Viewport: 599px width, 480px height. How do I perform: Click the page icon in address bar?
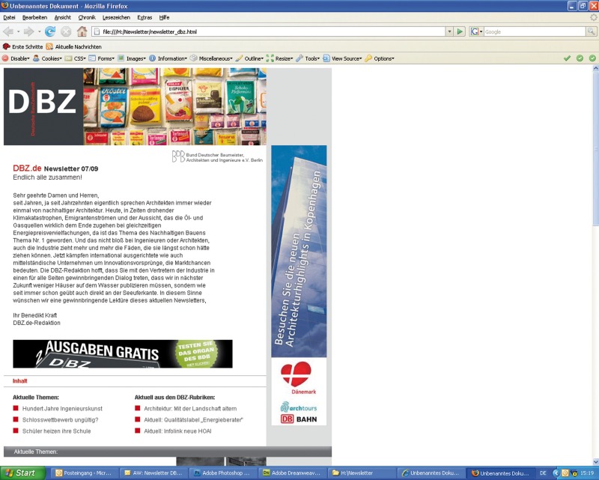click(97, 31)
